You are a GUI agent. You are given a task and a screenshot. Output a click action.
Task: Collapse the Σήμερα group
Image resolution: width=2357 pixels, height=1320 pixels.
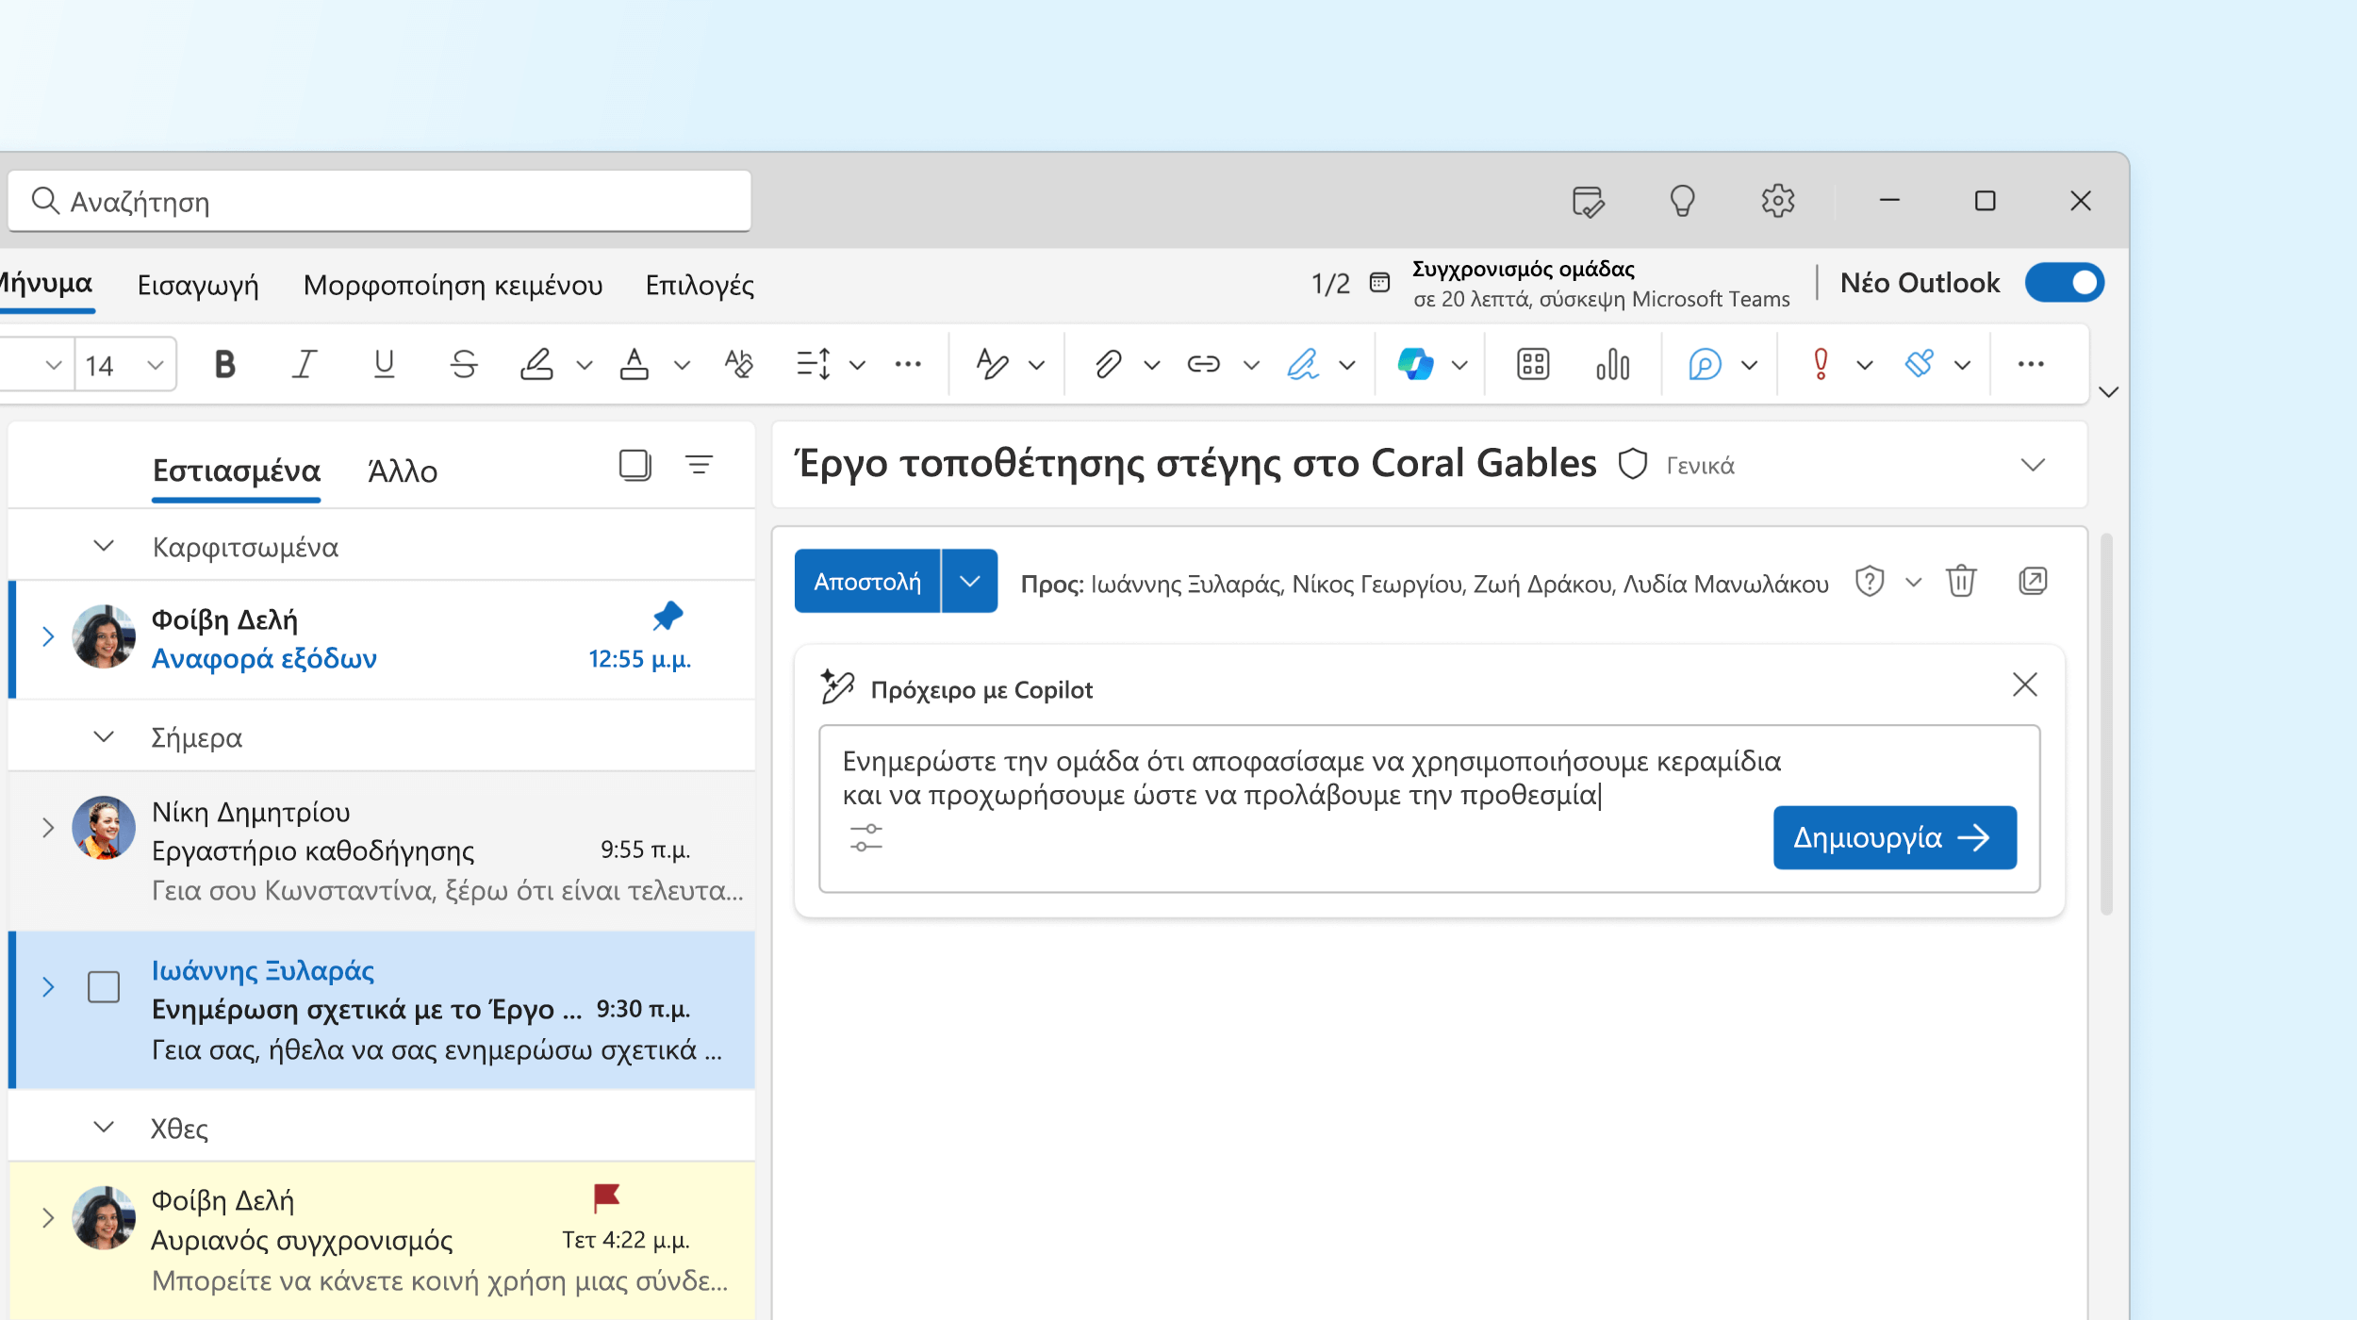pyautogui.click(x=104, y=736)
